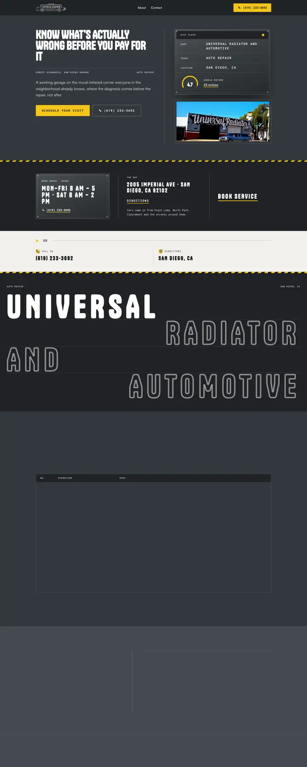Click the SPEC column header

coord(122,478)
